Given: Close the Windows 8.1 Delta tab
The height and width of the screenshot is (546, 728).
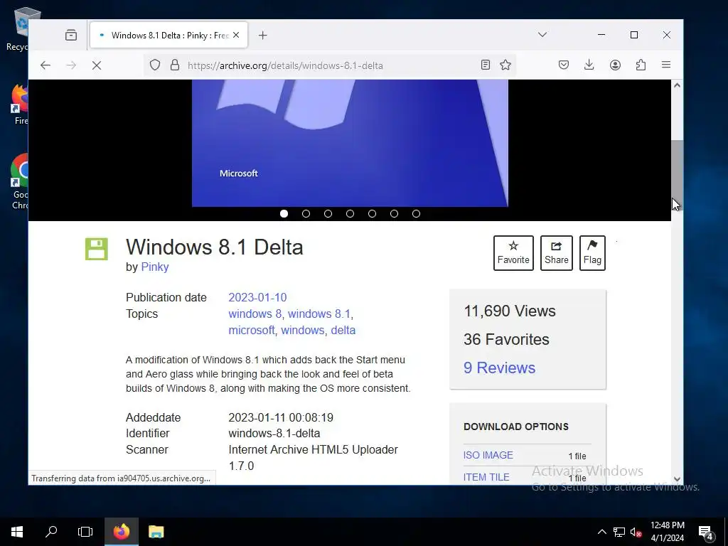Looking at the screenshot, I should click(x=236, y=36).
